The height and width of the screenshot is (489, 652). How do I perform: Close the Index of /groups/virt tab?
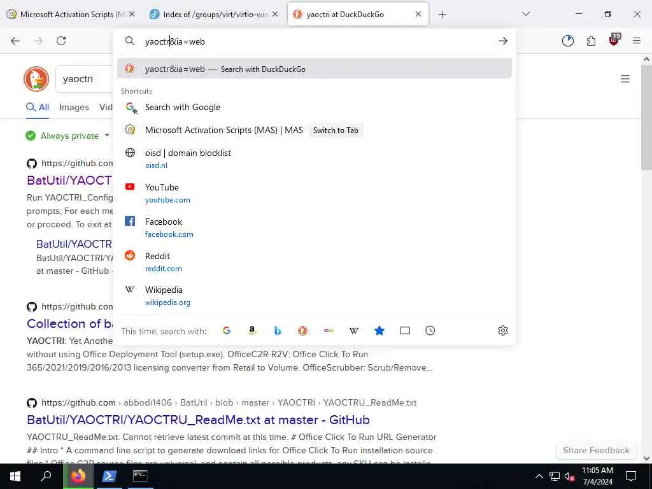pyautogui.click(x=275, y=14)
